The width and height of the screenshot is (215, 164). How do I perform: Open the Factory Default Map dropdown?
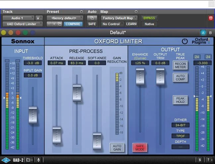(119, 18)
